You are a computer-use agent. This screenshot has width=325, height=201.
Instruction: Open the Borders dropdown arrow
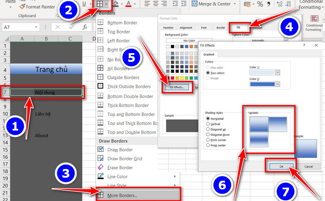106,4
